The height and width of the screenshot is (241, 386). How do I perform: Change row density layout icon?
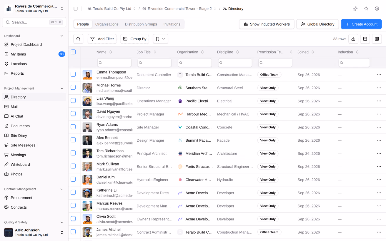pyautogui.click(x=365, y=39)
